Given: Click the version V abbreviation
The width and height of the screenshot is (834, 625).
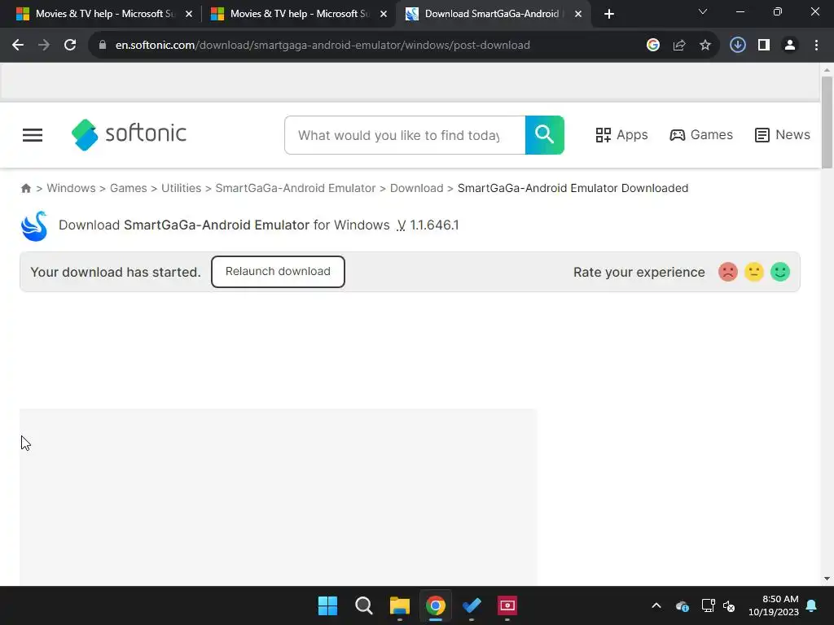Looking at the screenshot, I should point(401,225).
